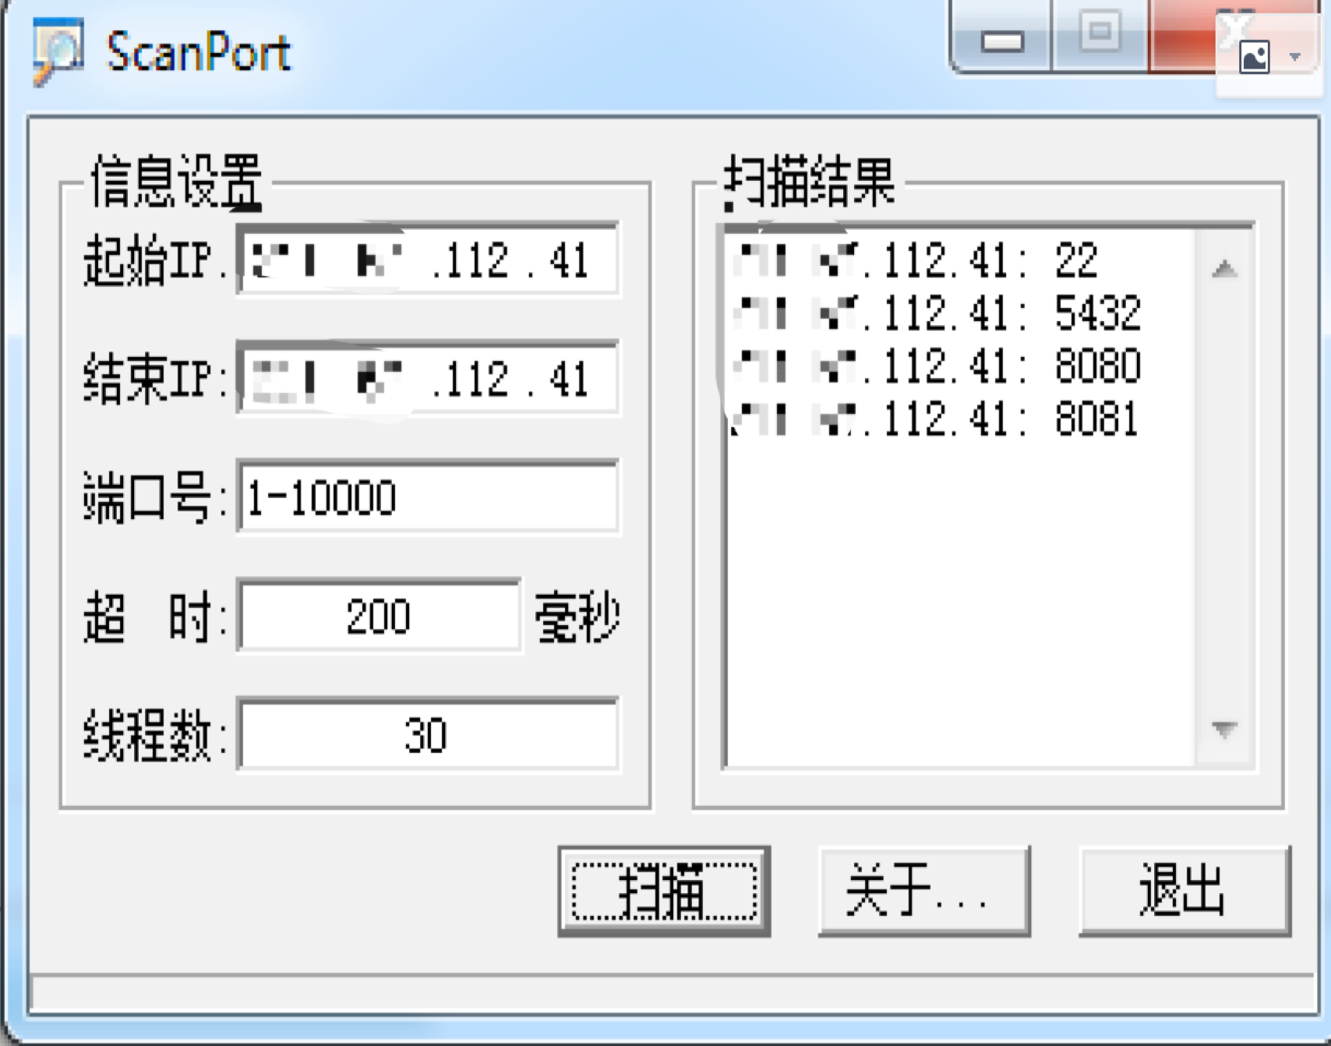Click the 端口号 field showing 1-10000
Screen dimensions: 1331x1046
pyautogui.click(x=427, y=498)
